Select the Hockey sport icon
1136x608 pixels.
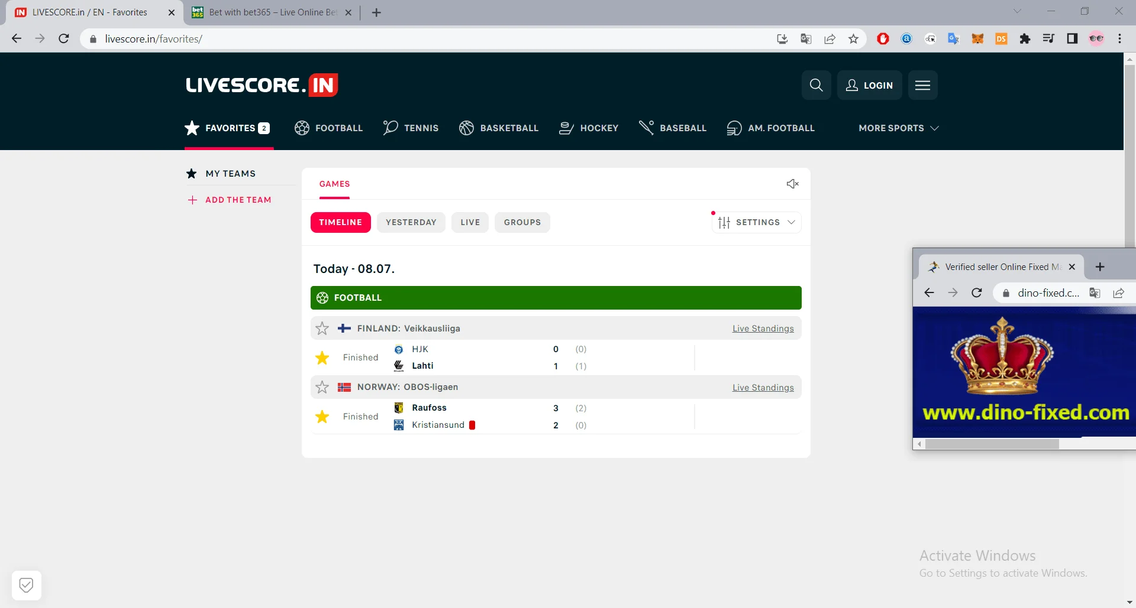[x=566, y=128]
